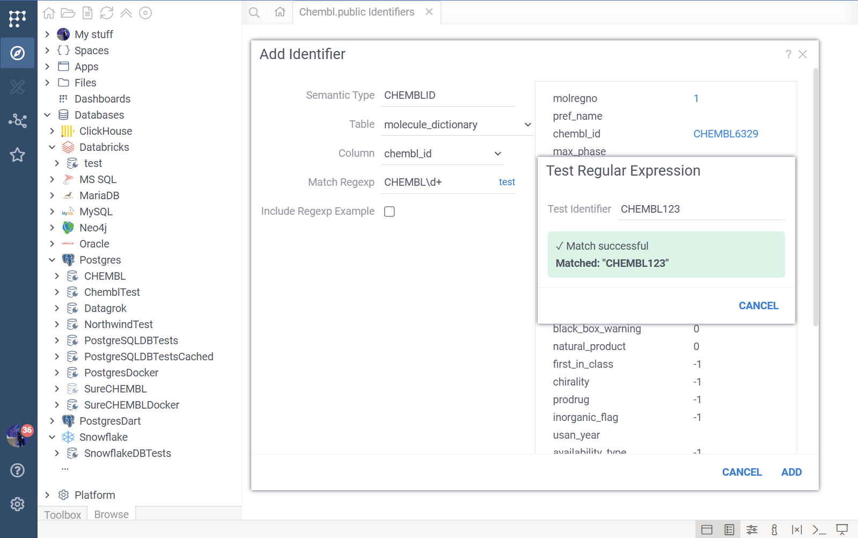Close the Add Identifier dialog
This screenshot has width=858, height=538.
(803, 54)
